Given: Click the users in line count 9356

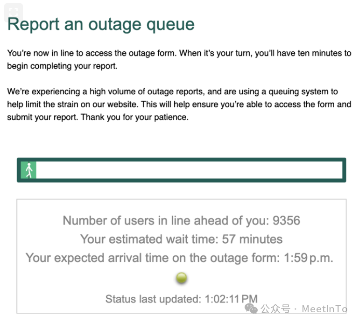Looking at the screenshot, I should pyautogui.click(x=286, y=221).
